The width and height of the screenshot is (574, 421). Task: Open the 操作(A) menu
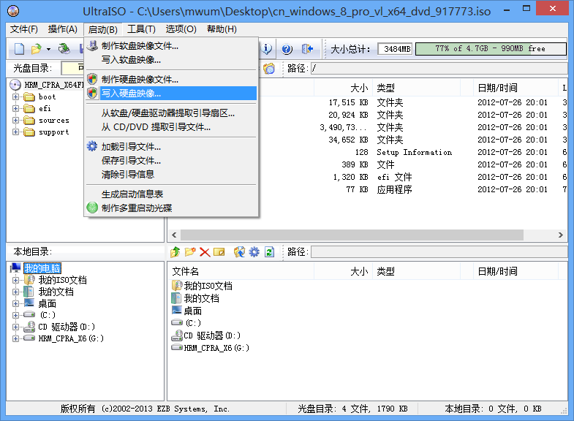point(63,29)
